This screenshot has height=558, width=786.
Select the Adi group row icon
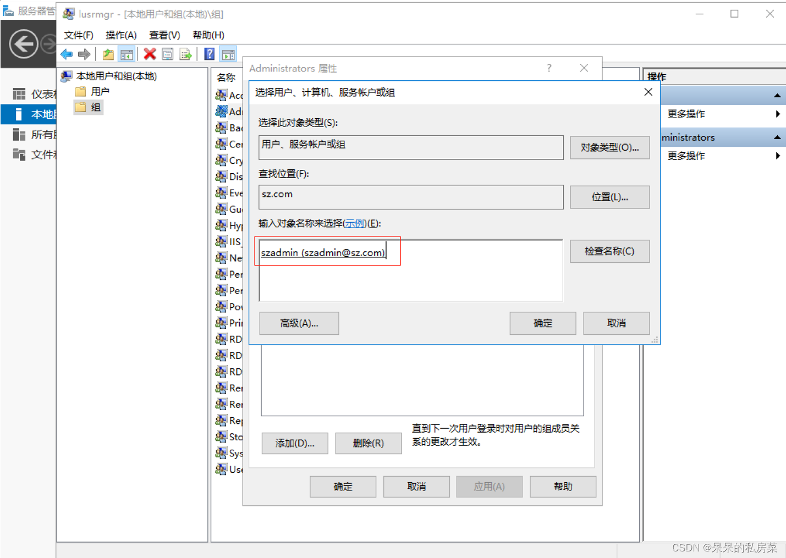coord(221,112)
